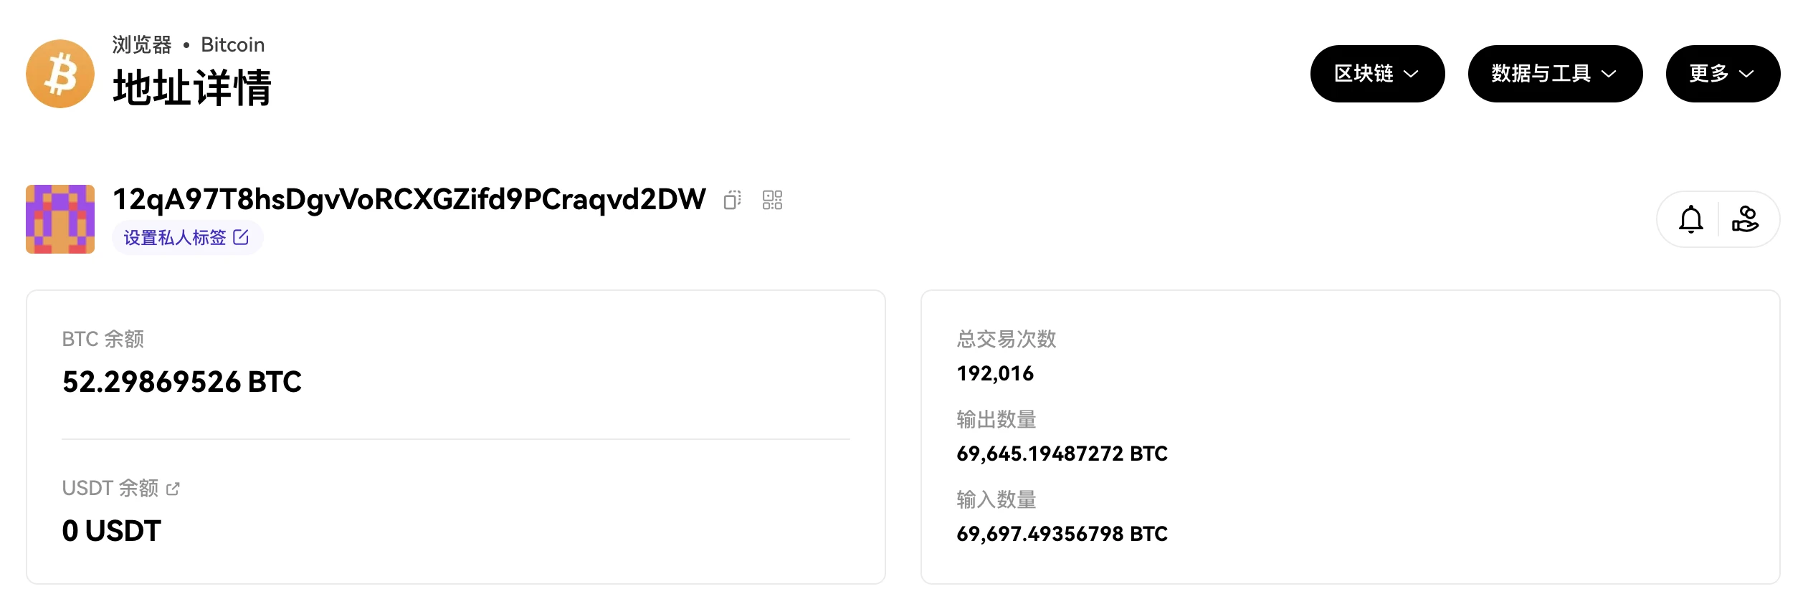The image size is (1808, 609).
Task: Click the edit icon beside 设置私人标签
Action: point(241,237)
